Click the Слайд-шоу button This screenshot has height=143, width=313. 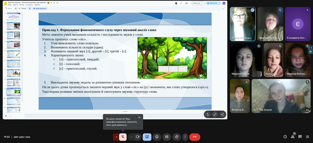196,3
